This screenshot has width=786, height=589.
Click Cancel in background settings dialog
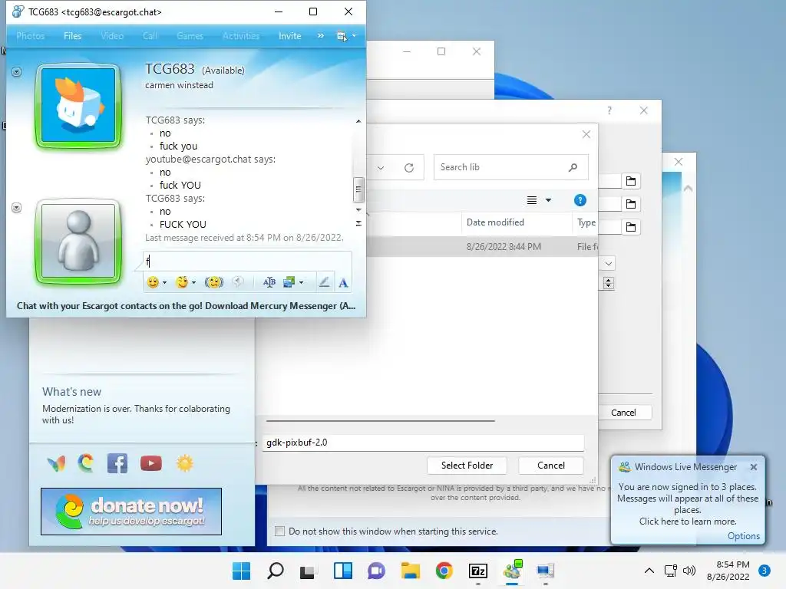coord(623,412)
